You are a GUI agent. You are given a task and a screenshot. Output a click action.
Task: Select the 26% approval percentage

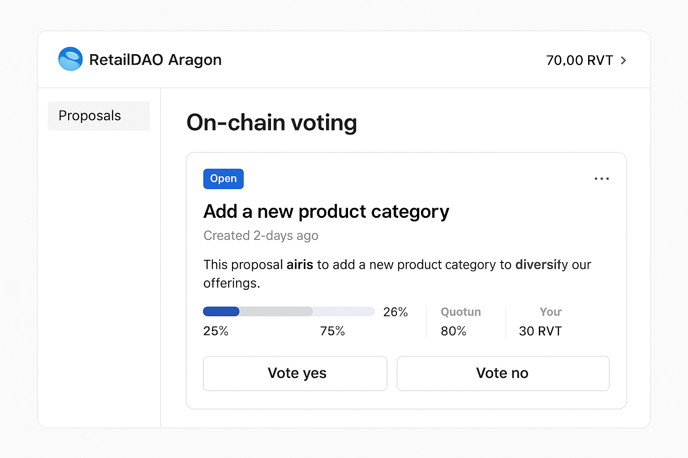coord(395,312)
